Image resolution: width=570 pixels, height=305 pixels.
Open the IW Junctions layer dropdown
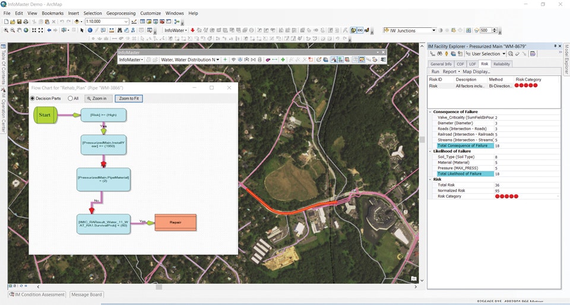click(433, 30)
